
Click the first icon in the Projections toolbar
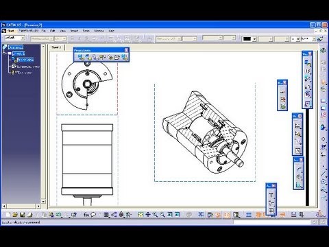pyautogui.click(x=81, y=57)
